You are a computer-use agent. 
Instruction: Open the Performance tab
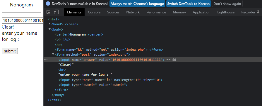[156, 12]
